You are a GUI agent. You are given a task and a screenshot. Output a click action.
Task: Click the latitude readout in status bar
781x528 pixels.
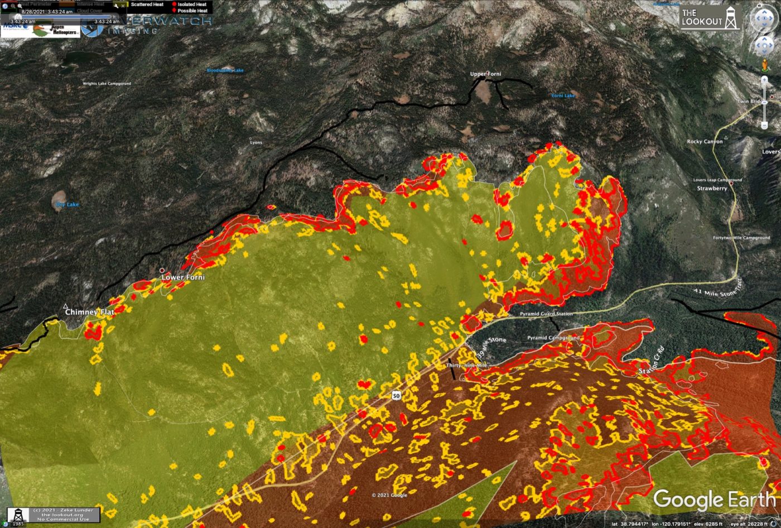click(630, 524)
